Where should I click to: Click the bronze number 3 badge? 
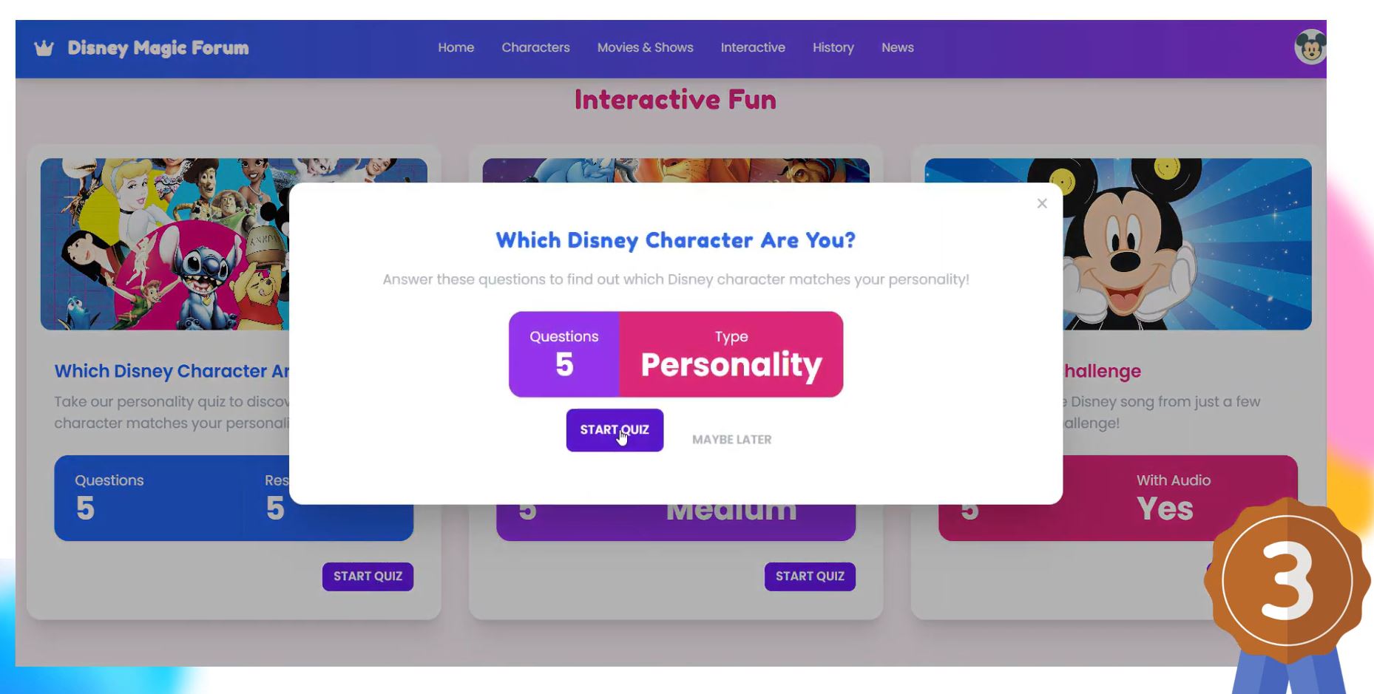(x=1287, y=581)
